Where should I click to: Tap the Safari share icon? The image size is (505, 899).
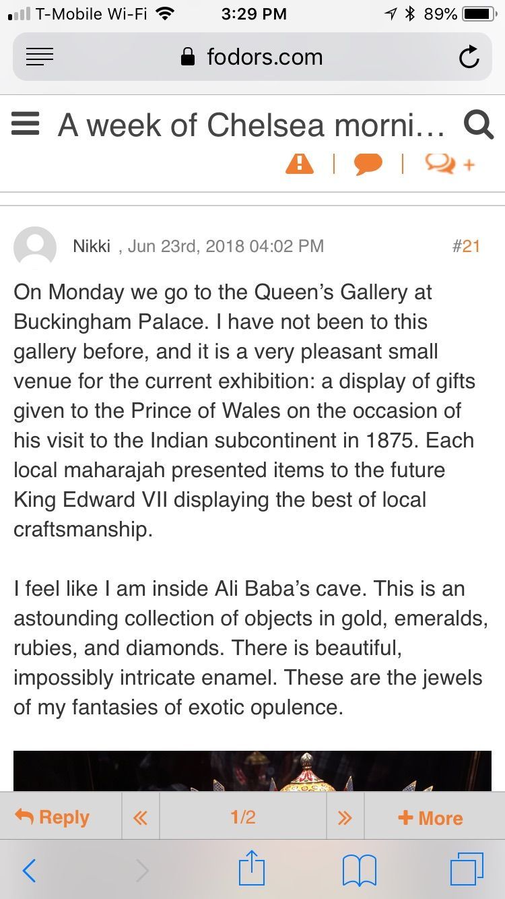tap(252, 869)
